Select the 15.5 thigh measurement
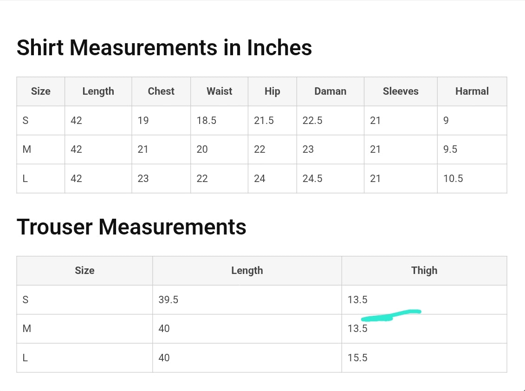Image resolution: width=525 pixels, height=391 pixels. [357, 358]
